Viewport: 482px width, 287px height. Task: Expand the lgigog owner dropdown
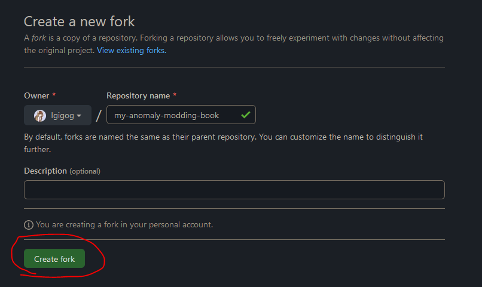tap(58, 115)
